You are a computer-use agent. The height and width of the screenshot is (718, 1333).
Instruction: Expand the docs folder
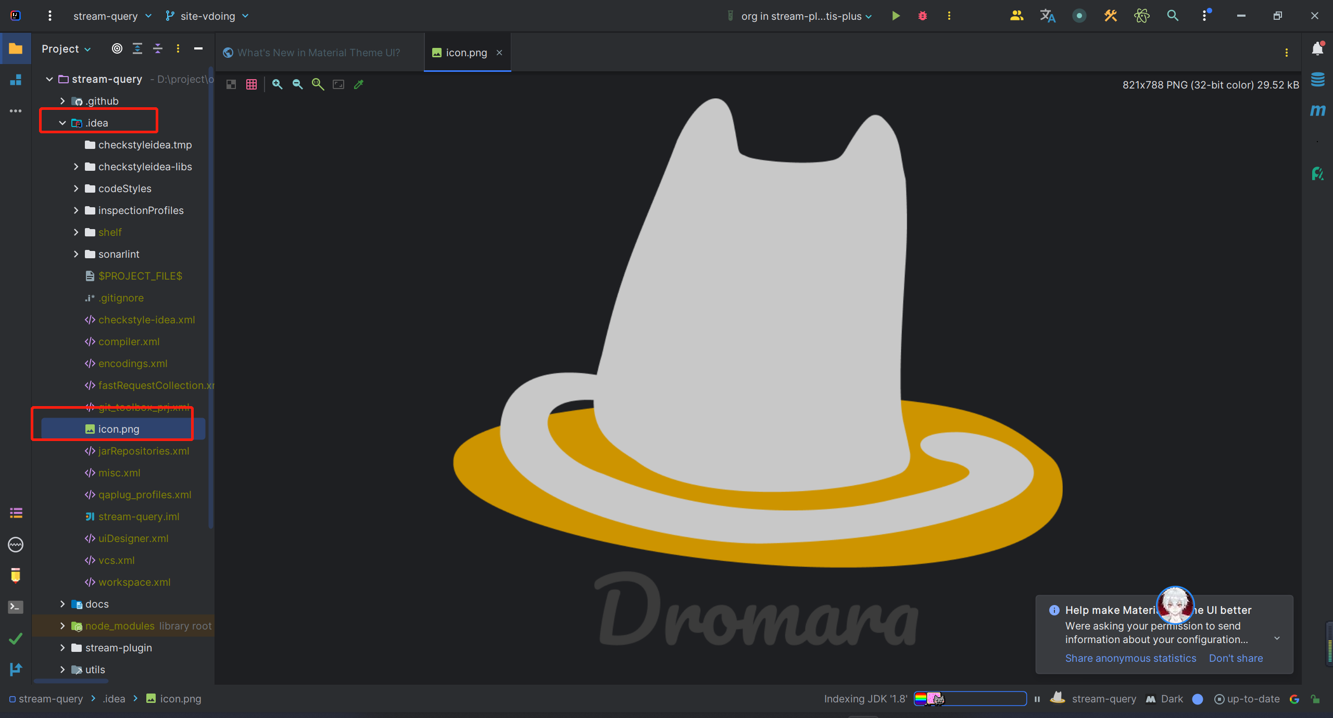click(x=62, y=604)
